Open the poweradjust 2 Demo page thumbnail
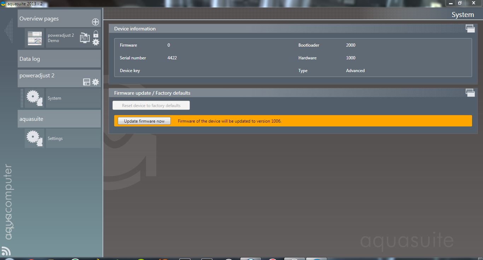This screenshot has height=260, width=483. click(x=35, y=38)
